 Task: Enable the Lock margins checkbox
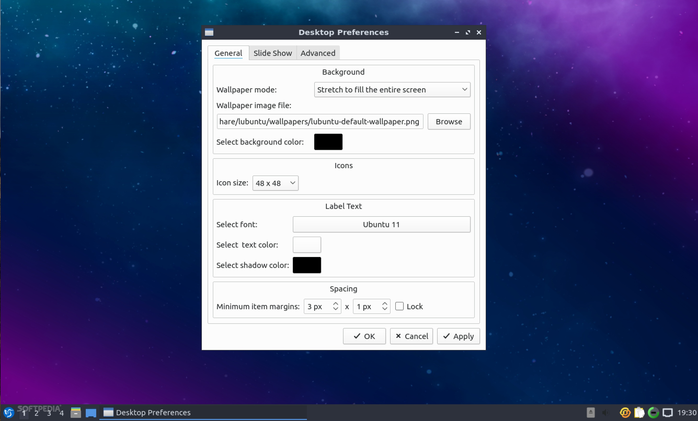click(399, 306)
